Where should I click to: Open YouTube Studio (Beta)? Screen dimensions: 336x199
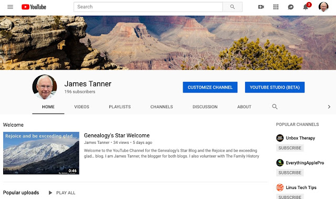(x=275, y=87)
